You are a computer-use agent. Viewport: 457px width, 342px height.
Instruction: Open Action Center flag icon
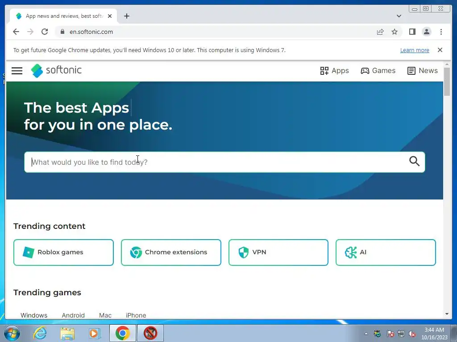(x=390, y=334)
